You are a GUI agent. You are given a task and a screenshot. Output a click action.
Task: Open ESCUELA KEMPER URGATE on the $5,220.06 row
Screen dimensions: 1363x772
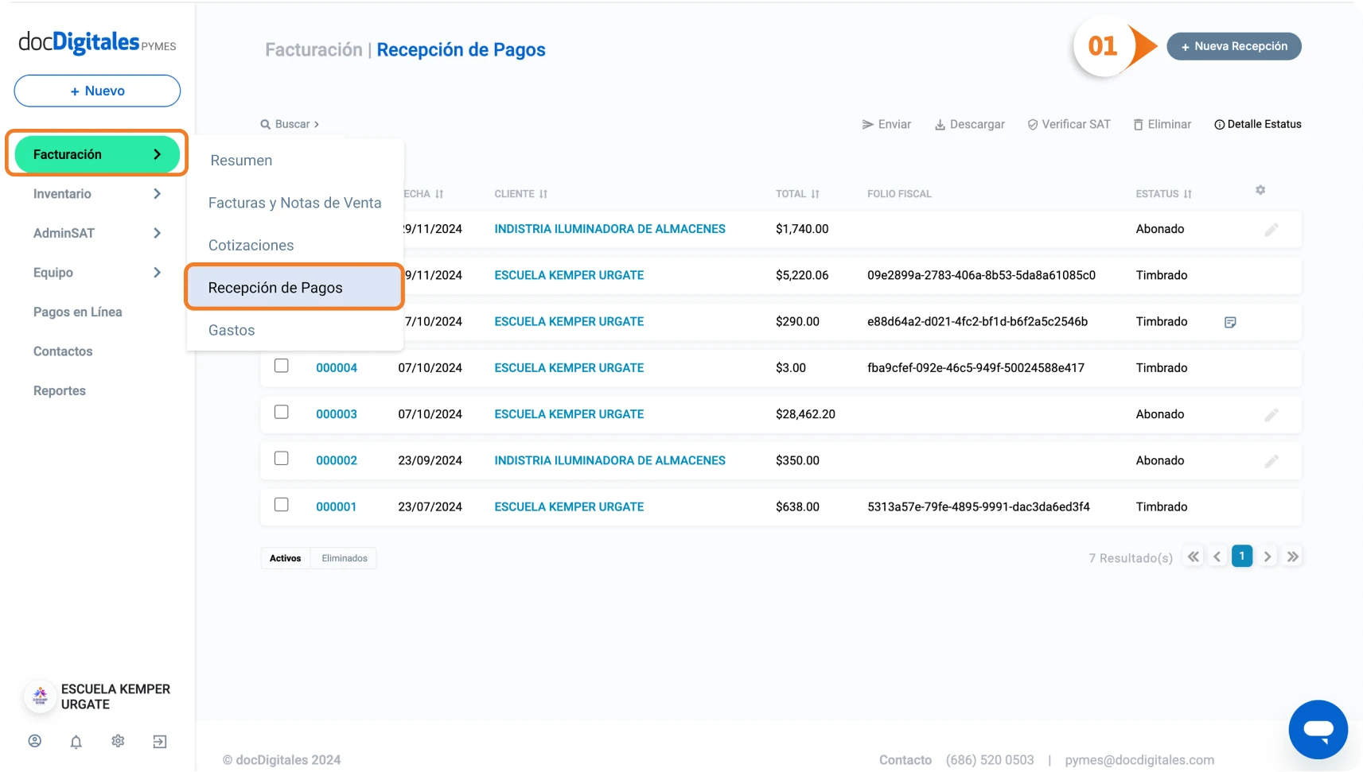[569, 275]
